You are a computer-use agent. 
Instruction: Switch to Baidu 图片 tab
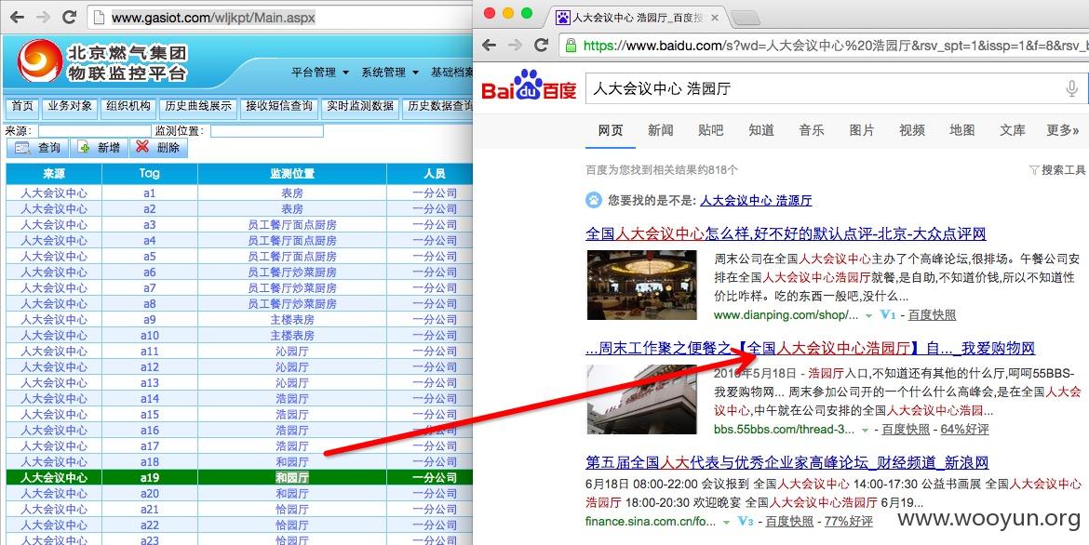tap(862, 130)
